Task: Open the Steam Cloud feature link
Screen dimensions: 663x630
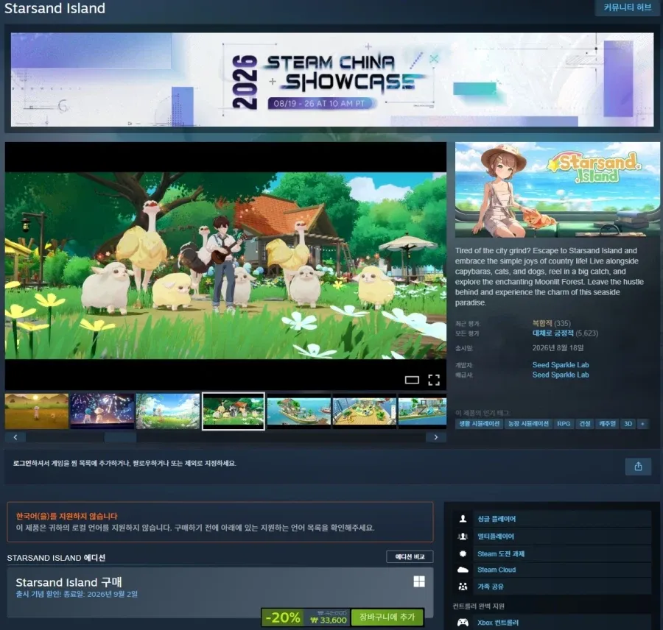Action: (497, 570)
